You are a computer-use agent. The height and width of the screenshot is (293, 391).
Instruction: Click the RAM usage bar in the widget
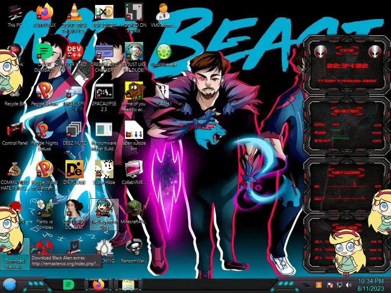pyautogui.click(x=336, y=130)
